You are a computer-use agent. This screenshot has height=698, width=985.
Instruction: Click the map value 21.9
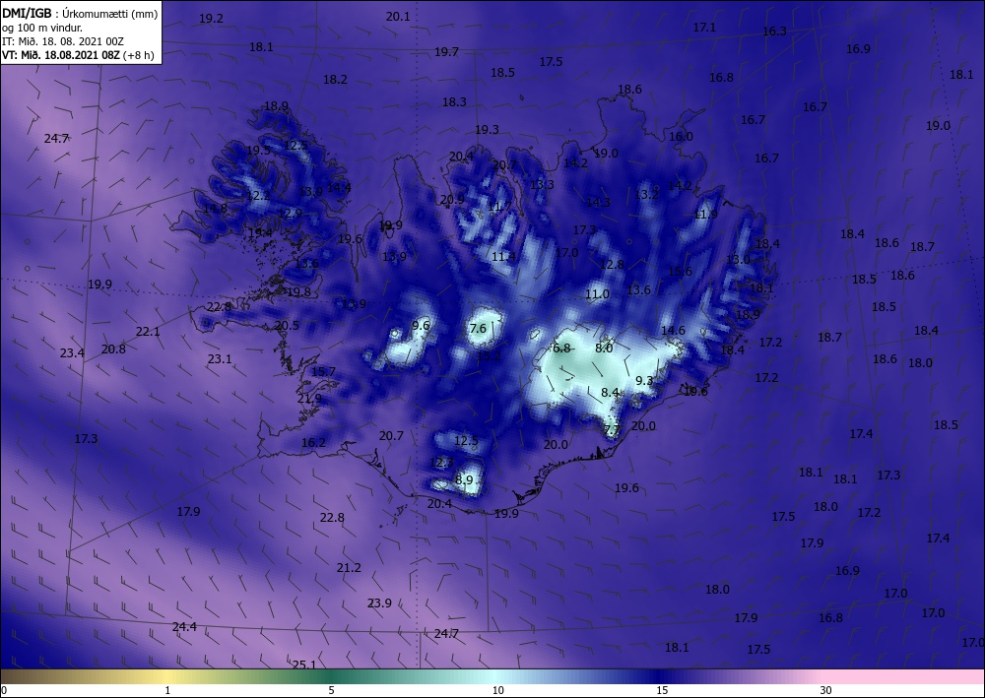point(309,398)
